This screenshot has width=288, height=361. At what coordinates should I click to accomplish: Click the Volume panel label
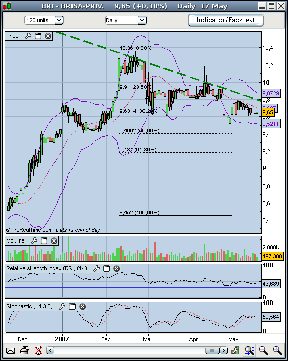pos(15,240)
